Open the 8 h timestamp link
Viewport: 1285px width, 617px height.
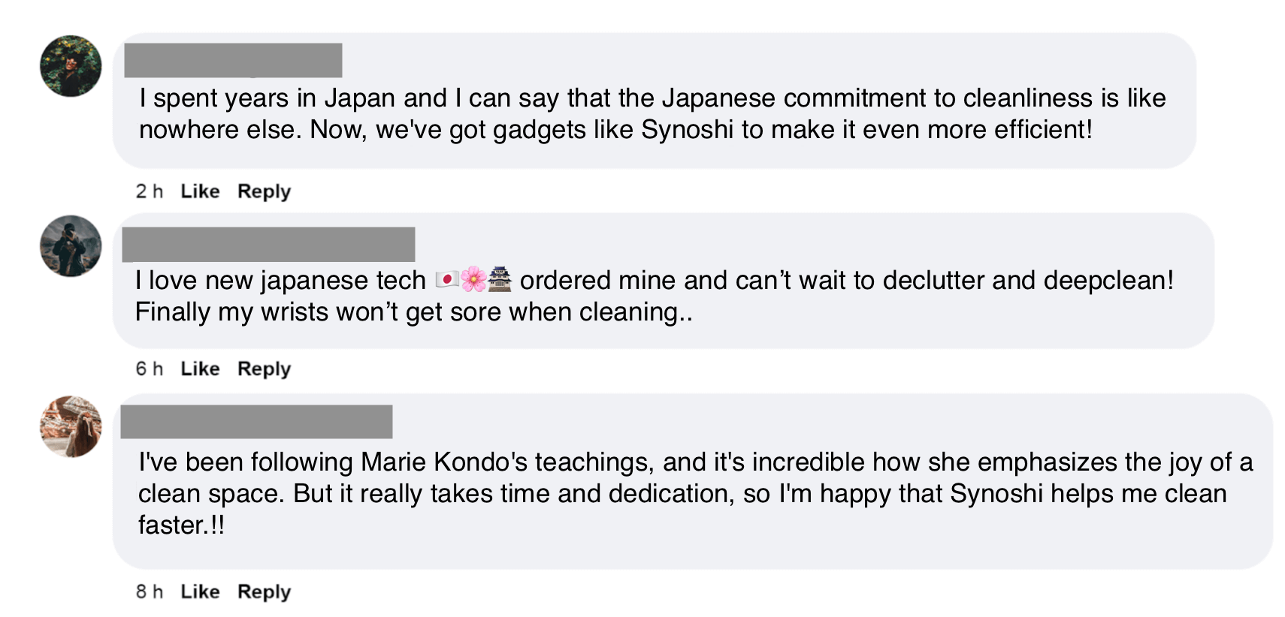coord(149,591)
